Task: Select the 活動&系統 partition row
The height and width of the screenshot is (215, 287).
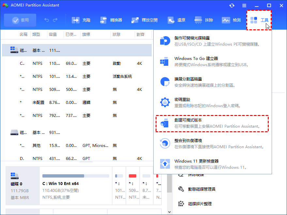Action: point(77,77)
